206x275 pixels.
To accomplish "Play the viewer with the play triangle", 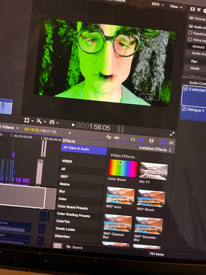I will [73, 125].
